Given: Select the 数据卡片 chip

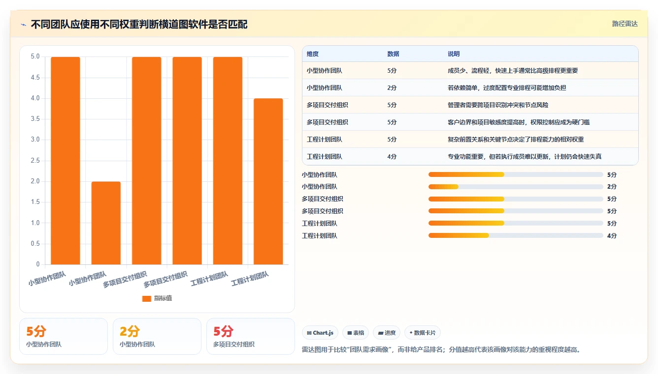Looking at the screenshot, I should pyautogui.click(x=423, y=333).
